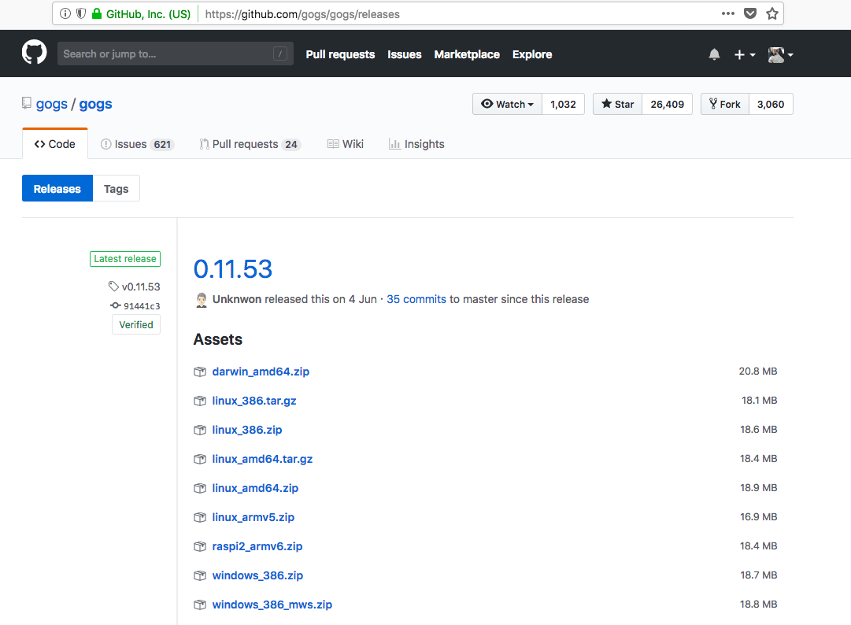
Task: Open the 91441c3 commit hash
Action: (x=141, y=306)
